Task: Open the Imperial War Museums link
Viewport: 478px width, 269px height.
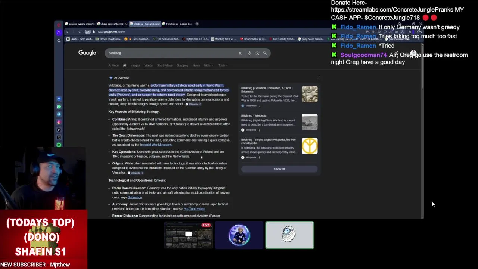Action: (x=156, y=145)
